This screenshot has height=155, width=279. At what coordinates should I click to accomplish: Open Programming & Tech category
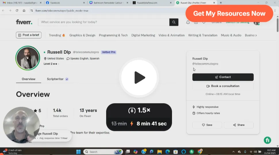[113, 35]
